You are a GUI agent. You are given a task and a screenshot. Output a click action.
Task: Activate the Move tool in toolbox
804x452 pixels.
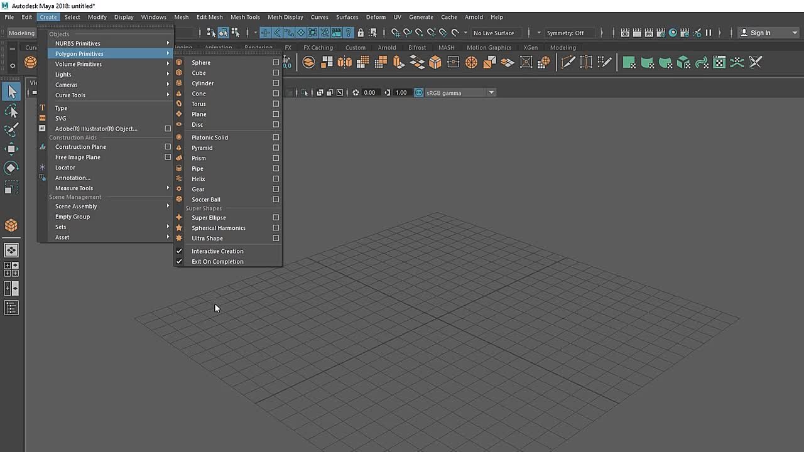11,149
